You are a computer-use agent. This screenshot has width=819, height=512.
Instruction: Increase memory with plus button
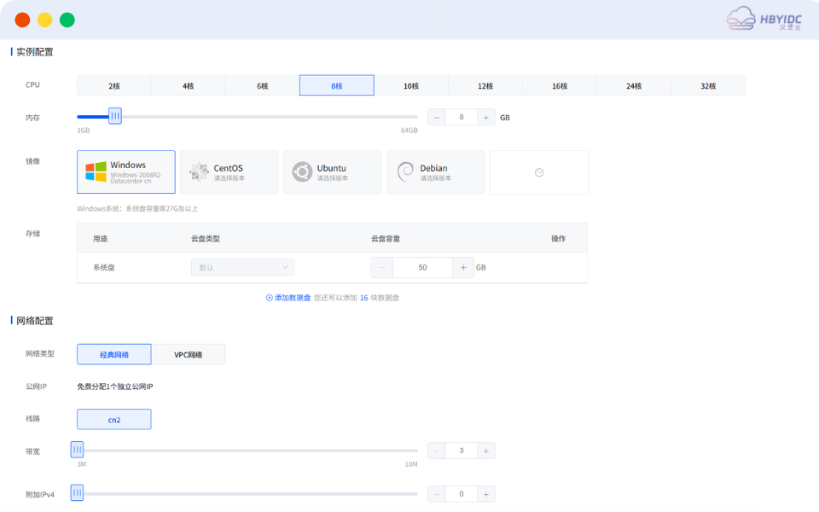(485, 118)
